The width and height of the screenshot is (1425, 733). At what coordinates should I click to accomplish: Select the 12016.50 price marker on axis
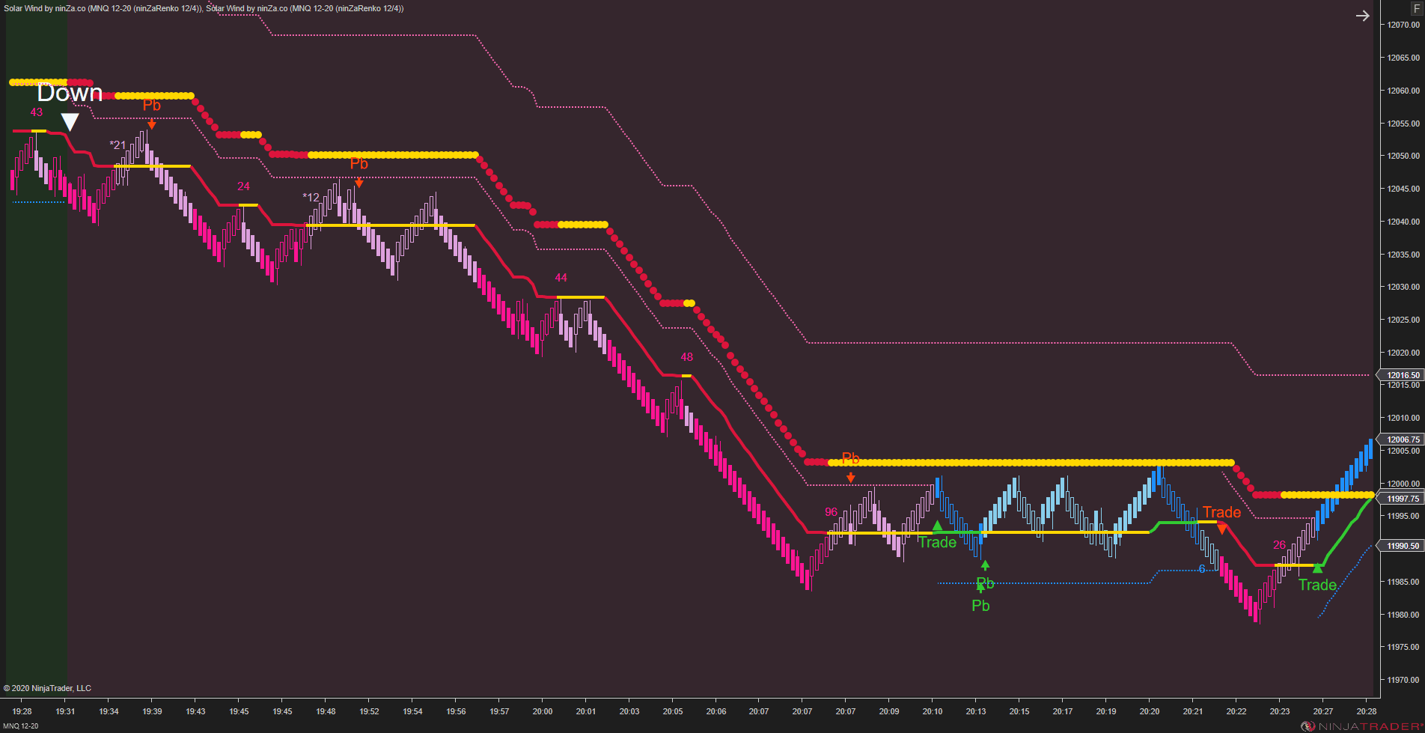tap(1400, 375)
